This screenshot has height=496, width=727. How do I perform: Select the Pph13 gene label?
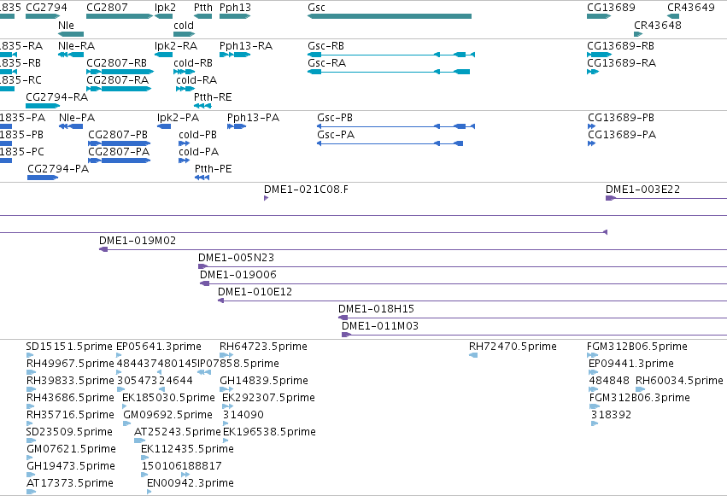pos(235,8)
